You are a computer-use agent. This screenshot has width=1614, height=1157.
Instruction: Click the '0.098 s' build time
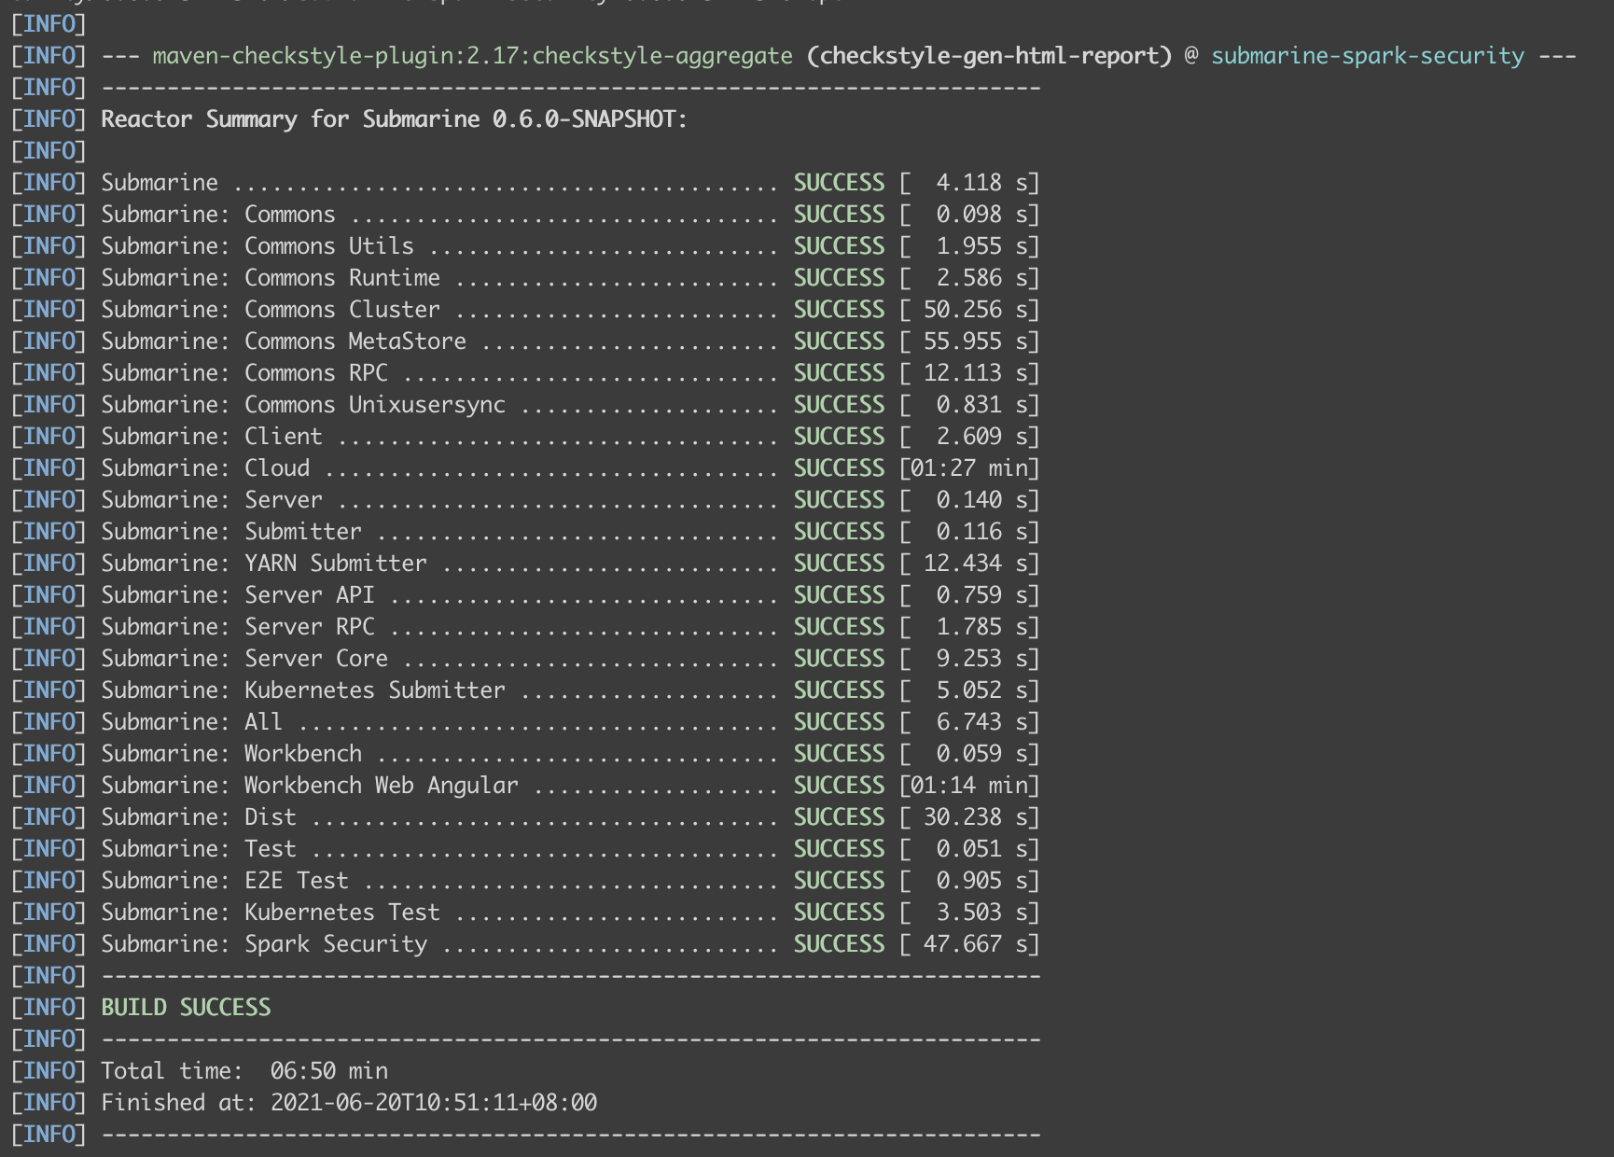[x=981, y=215]
